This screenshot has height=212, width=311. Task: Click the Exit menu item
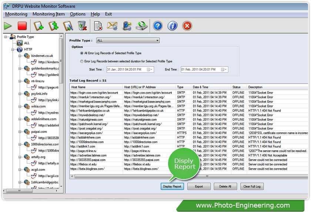[x=108, y=14]
